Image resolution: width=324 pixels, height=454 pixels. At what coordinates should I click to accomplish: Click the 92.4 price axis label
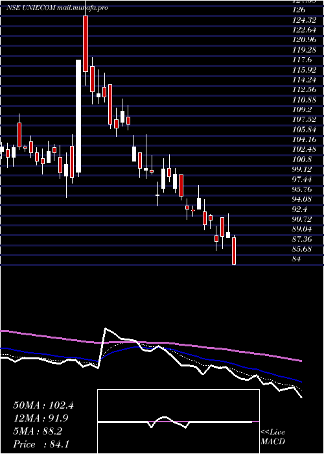point(299,209)
